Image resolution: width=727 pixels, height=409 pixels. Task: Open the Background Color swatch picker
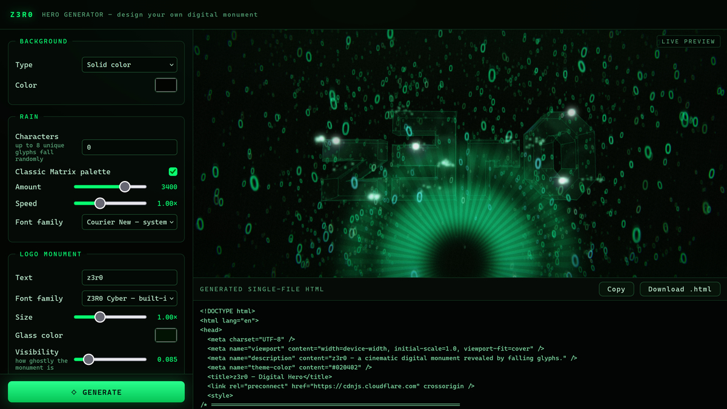166,85
